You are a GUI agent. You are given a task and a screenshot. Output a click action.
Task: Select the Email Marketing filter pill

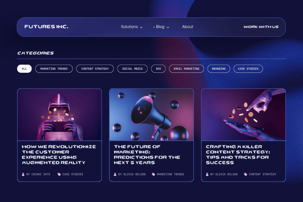pyautogui.click(x=186, y=69)
